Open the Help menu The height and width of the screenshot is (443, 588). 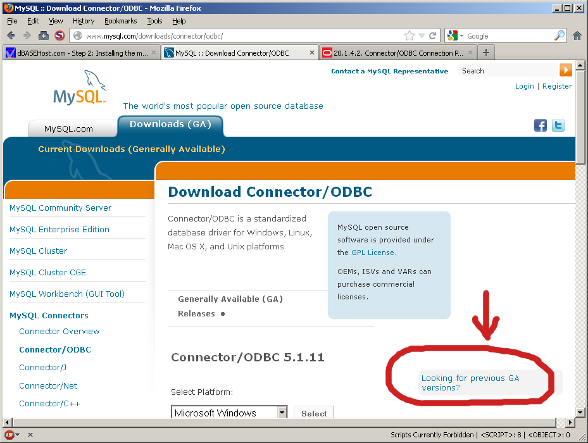click(179, 21)
